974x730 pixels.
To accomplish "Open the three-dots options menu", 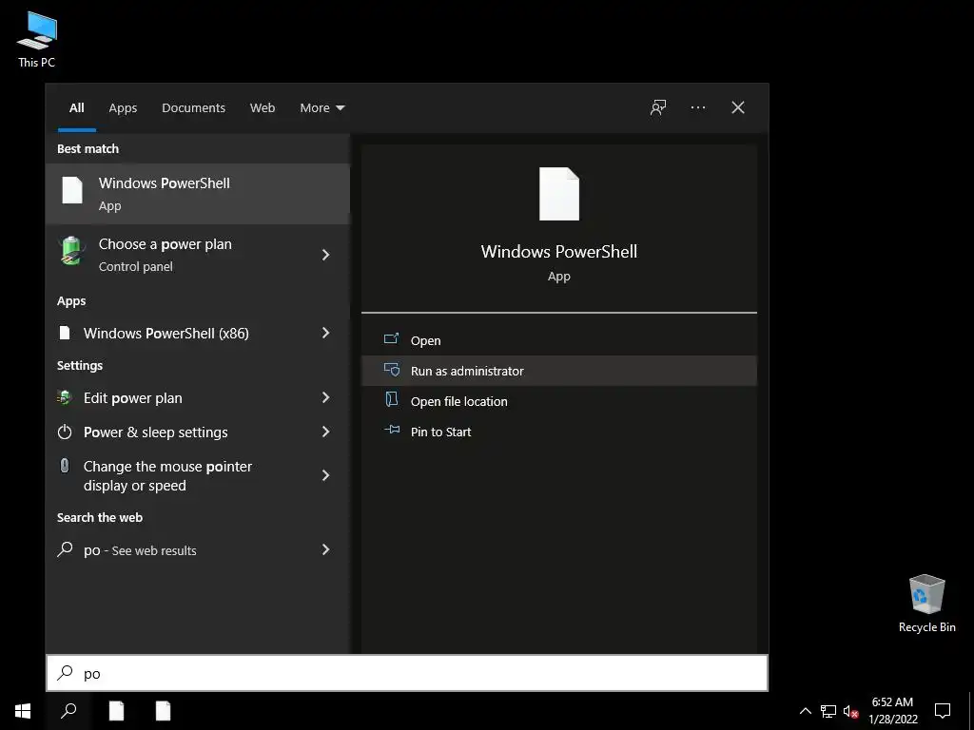I will tap(697, 107).
